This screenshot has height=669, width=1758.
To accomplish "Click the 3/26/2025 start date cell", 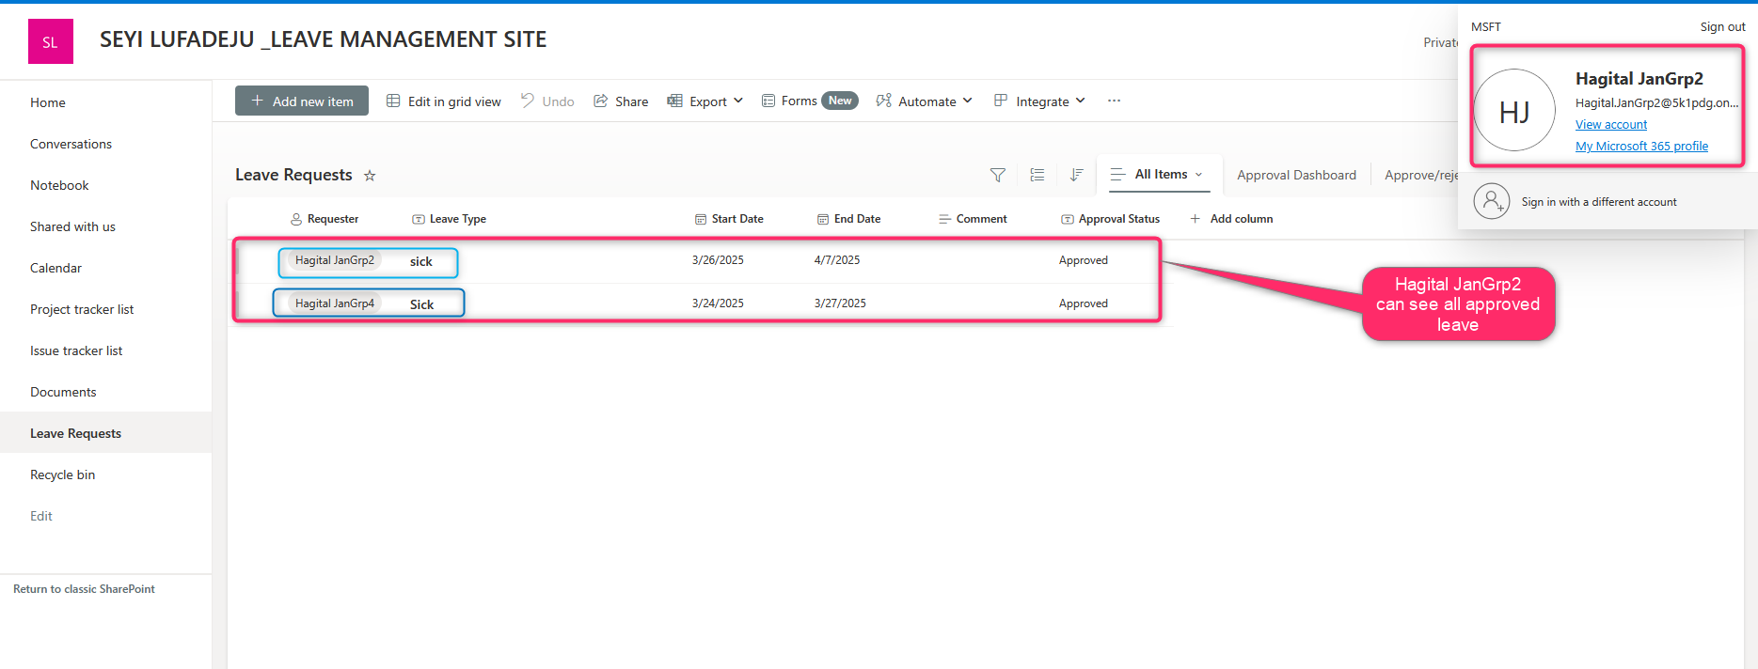I will coord(718,260).
